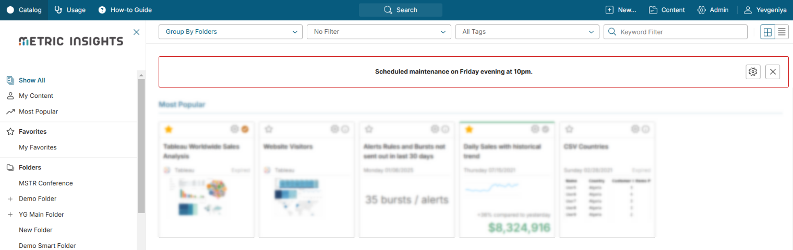793x250 pixels.
Task: Open the All Tags dropdown
Action: coord(527,32)
